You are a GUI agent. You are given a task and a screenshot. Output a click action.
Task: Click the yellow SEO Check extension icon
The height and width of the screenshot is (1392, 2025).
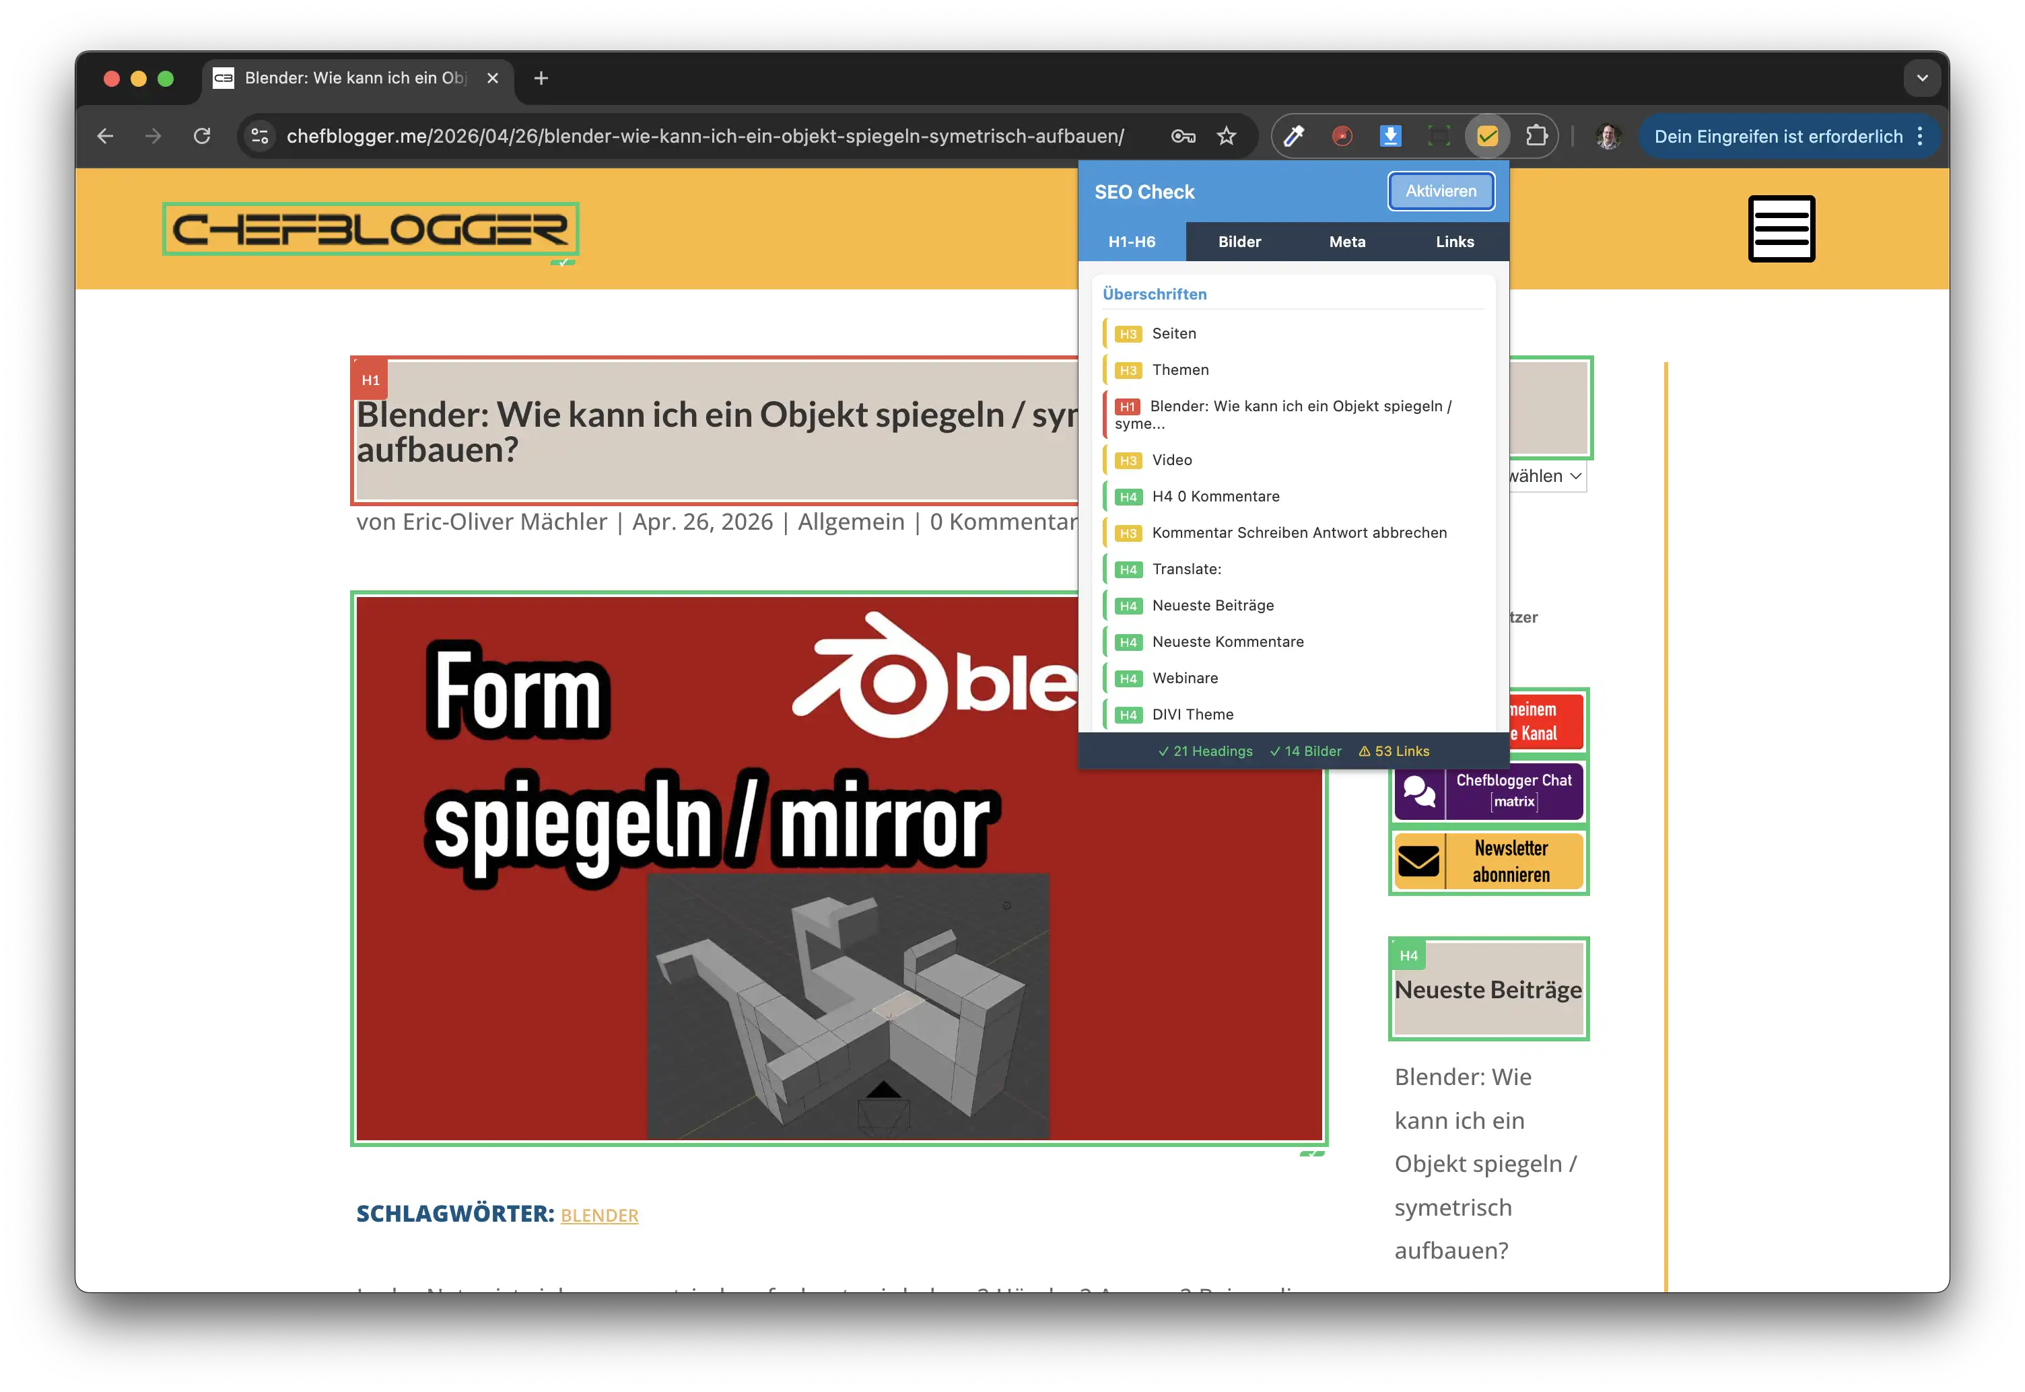point(1487,136)
